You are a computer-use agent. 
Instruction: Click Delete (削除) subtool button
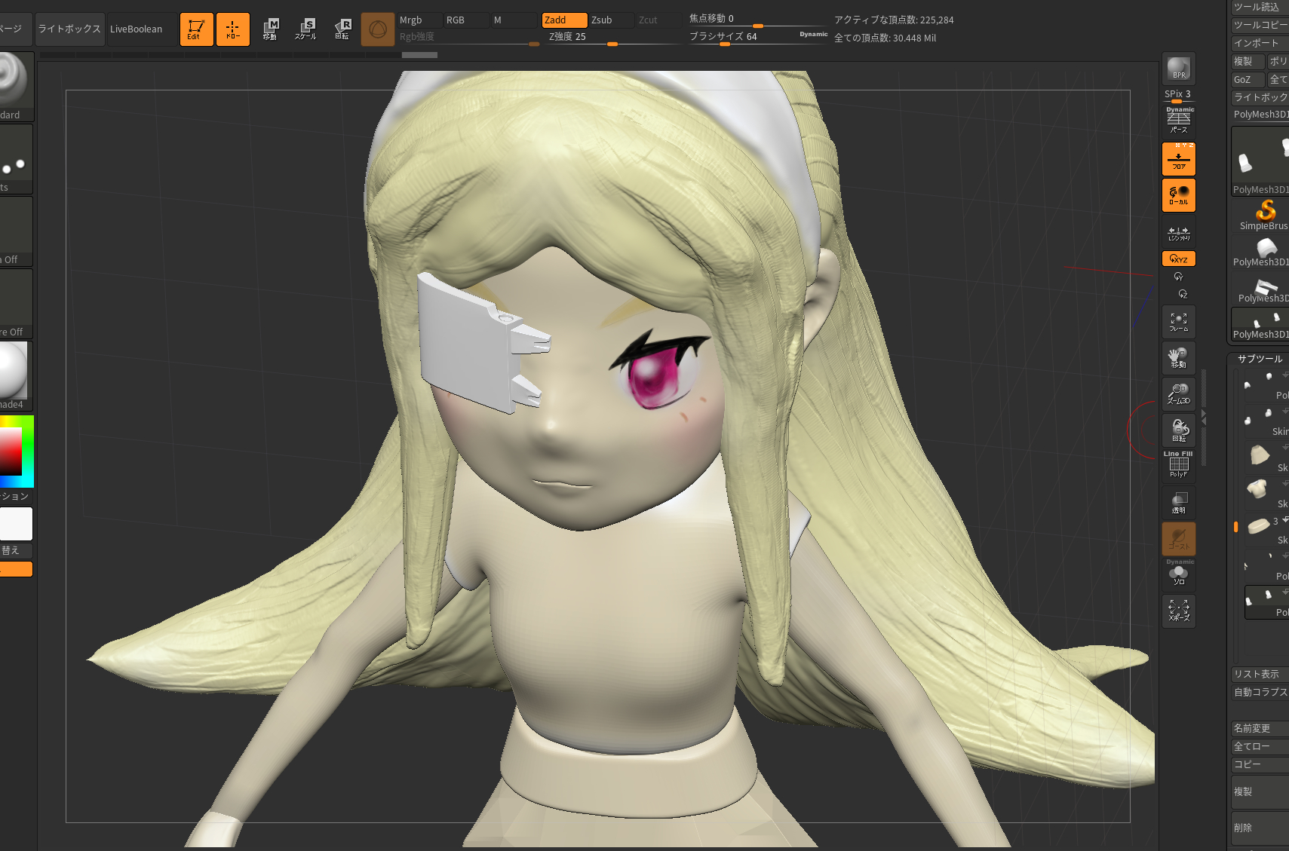1260,828
